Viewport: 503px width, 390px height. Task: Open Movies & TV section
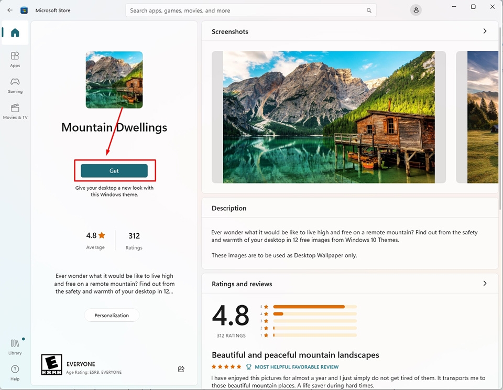tap(15, 111)
